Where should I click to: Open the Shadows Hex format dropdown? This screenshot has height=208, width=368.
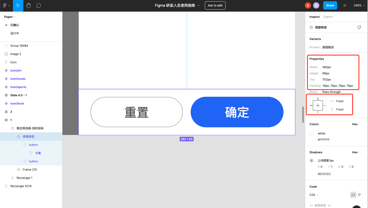click(357, 152)
